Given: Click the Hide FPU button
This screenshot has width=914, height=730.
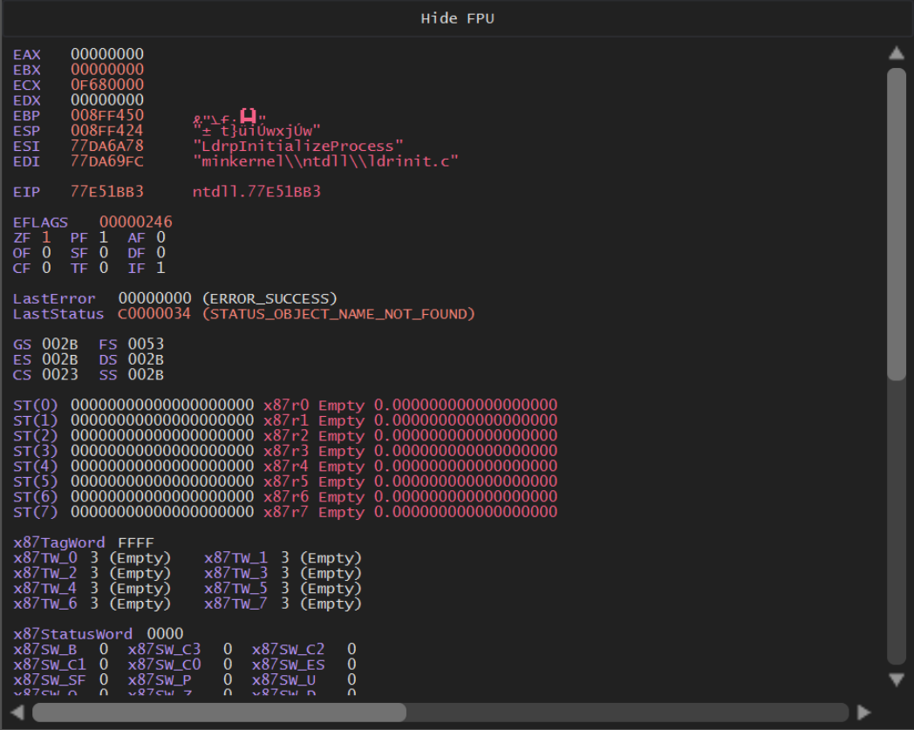Looking at the screenshot, I should [x=457, y=18].
